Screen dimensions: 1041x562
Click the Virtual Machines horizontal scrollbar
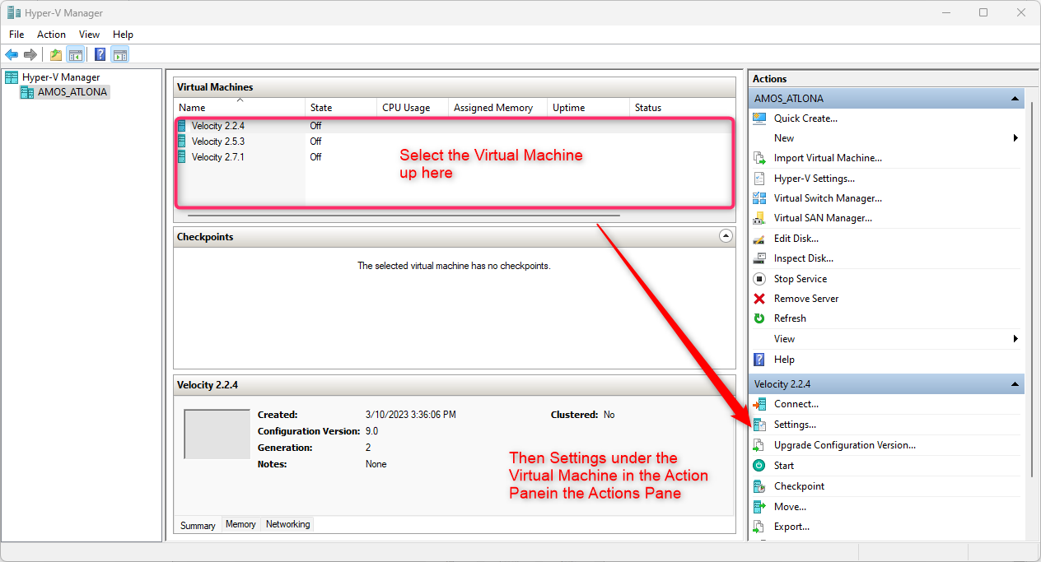(x=404, y=216)
